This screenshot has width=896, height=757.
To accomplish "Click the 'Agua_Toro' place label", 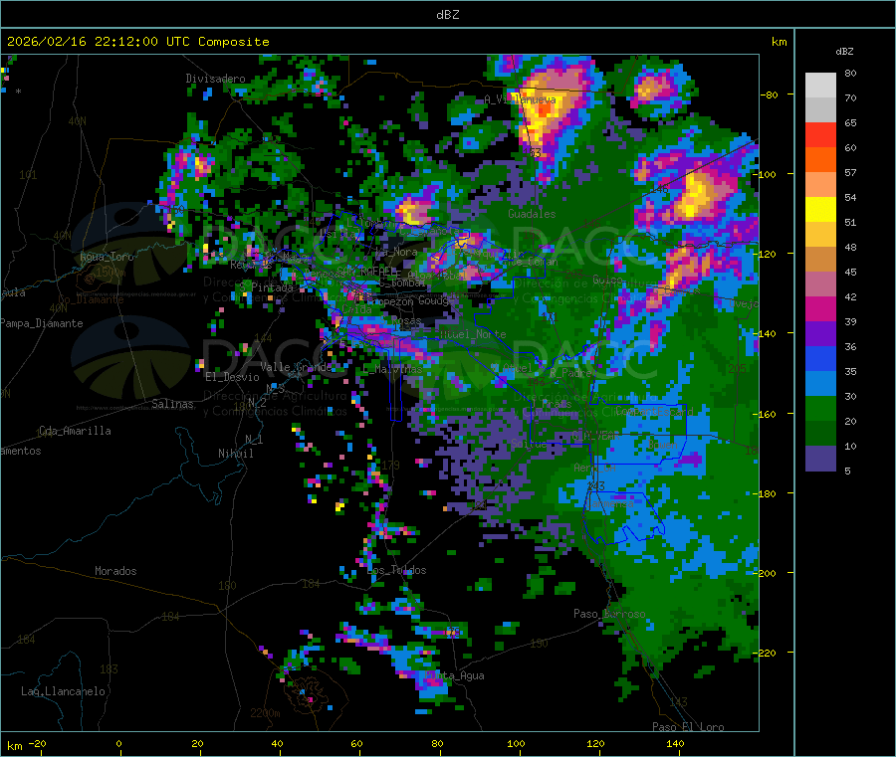I will tap(107, 257).
